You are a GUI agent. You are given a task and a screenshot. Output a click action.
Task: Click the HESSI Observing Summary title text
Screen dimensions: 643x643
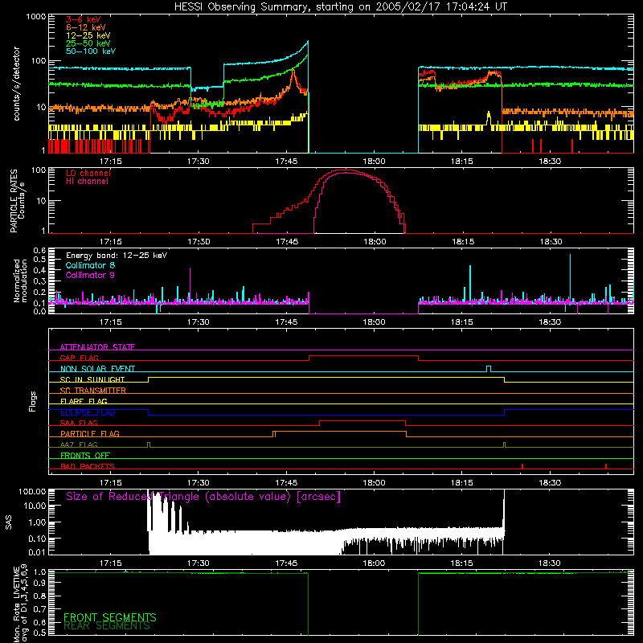(340, 6)
